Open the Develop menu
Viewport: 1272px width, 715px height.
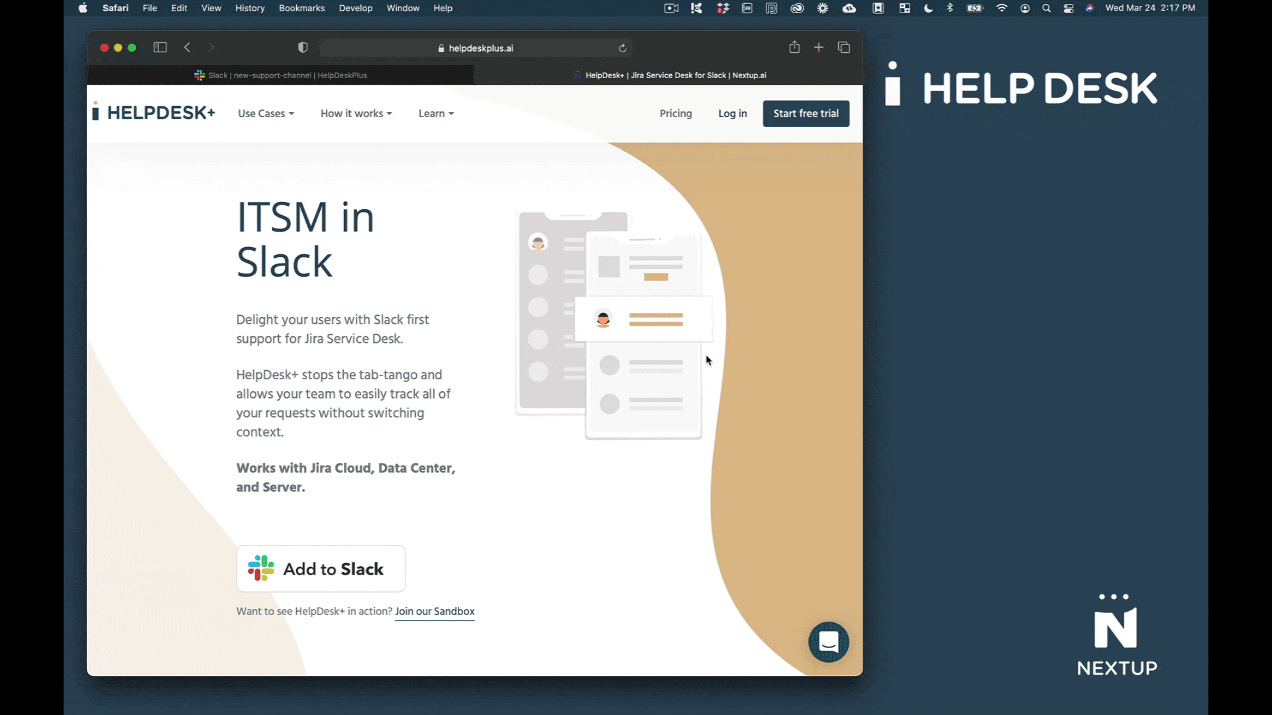click(x=356, y=8)
